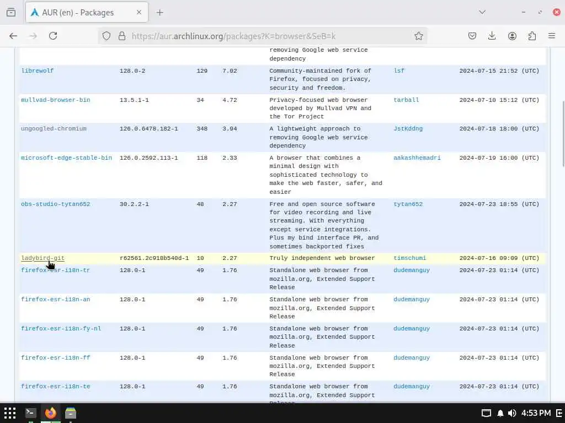Open the Firefox account icon
Viewport: 565px width, 423px height.
coord(512,36)
